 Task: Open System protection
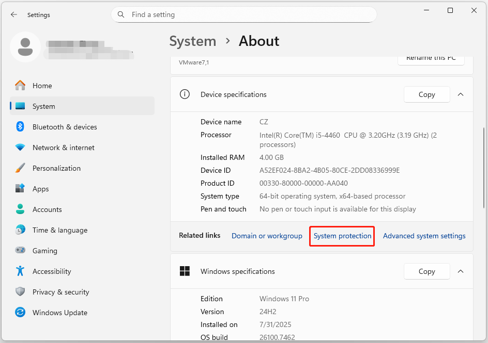[342, 236]
